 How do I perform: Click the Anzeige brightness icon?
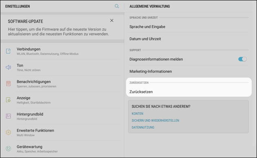8,100
